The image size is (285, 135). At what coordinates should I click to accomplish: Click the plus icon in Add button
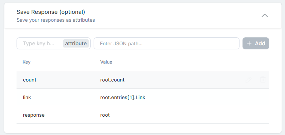[249, 43]
